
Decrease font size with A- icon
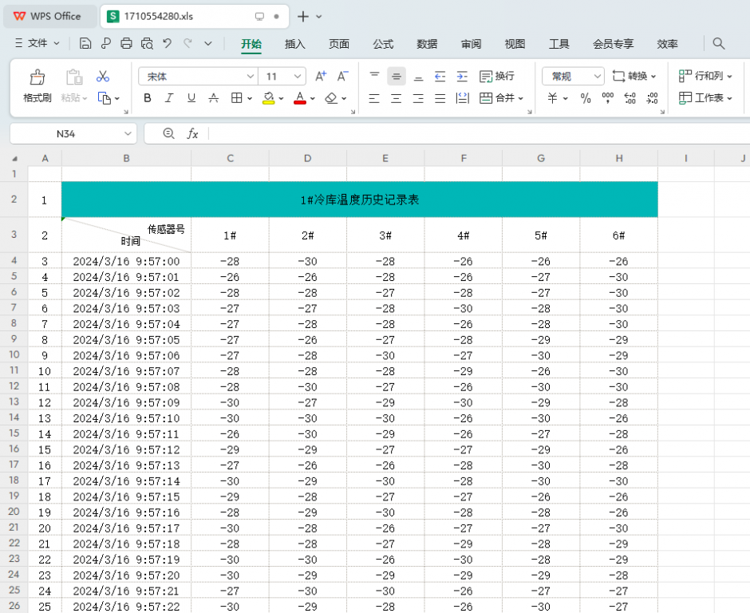[342, 76]
